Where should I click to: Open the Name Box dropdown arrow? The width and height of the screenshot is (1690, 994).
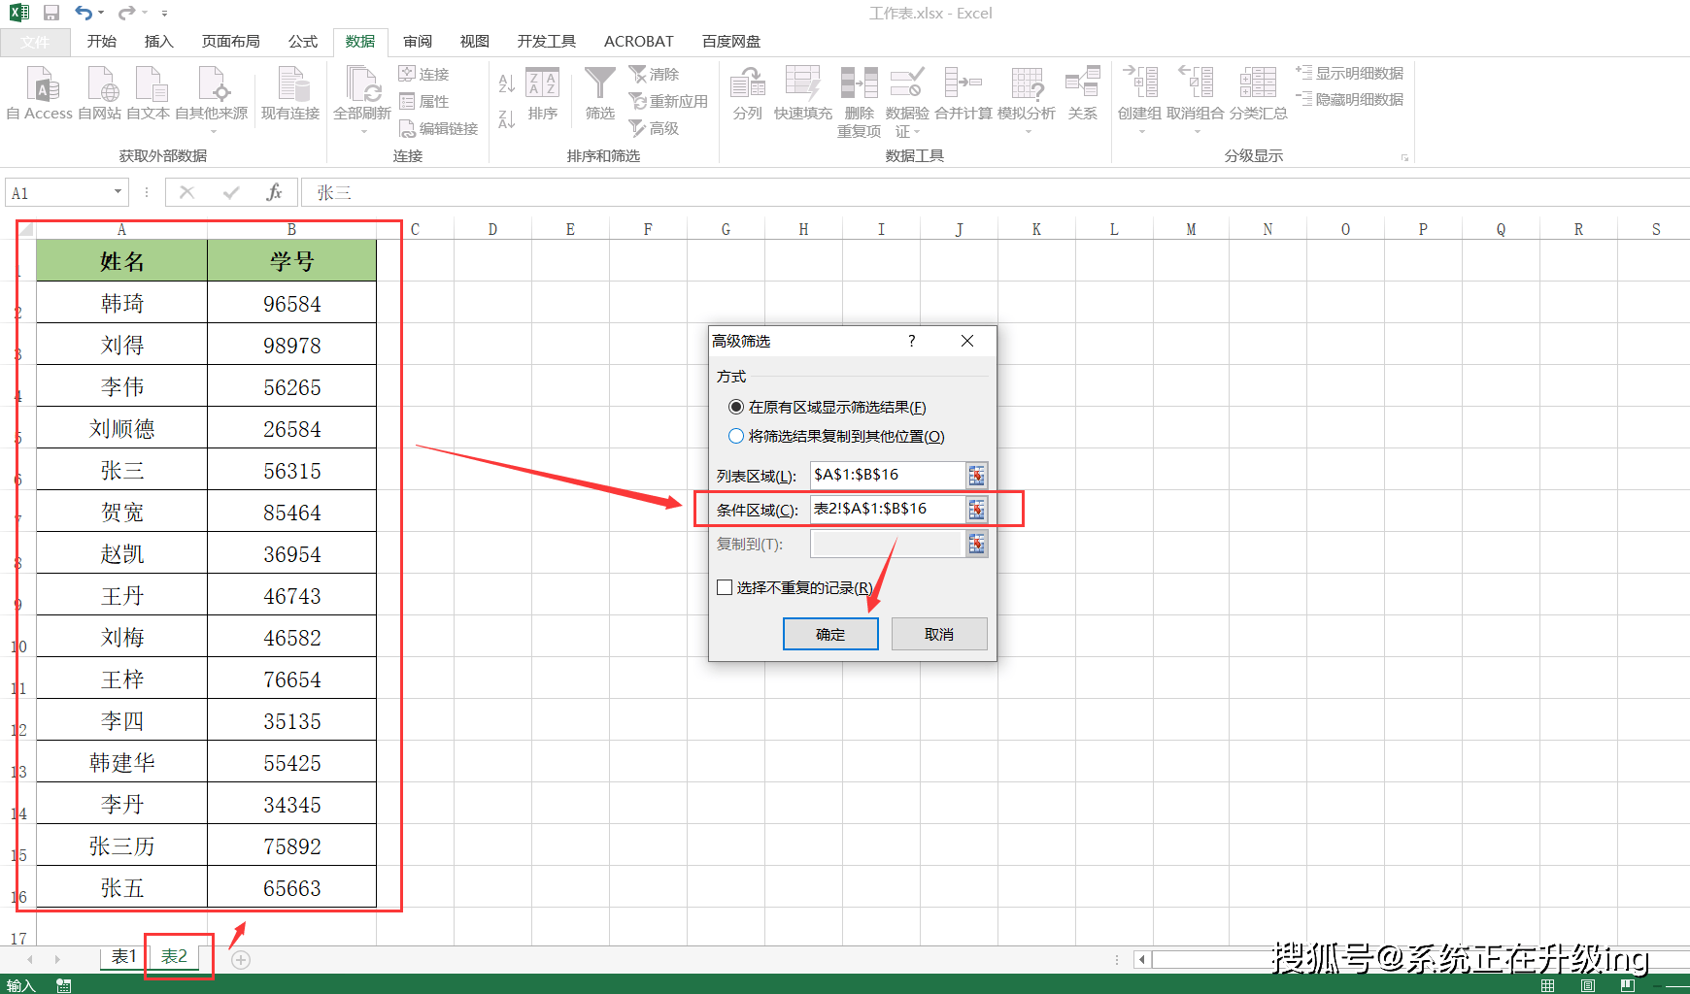[118, 192]
